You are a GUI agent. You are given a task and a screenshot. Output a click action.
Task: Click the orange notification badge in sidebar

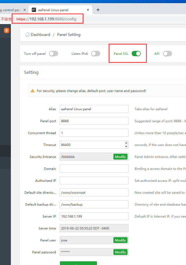click(7, 31)
